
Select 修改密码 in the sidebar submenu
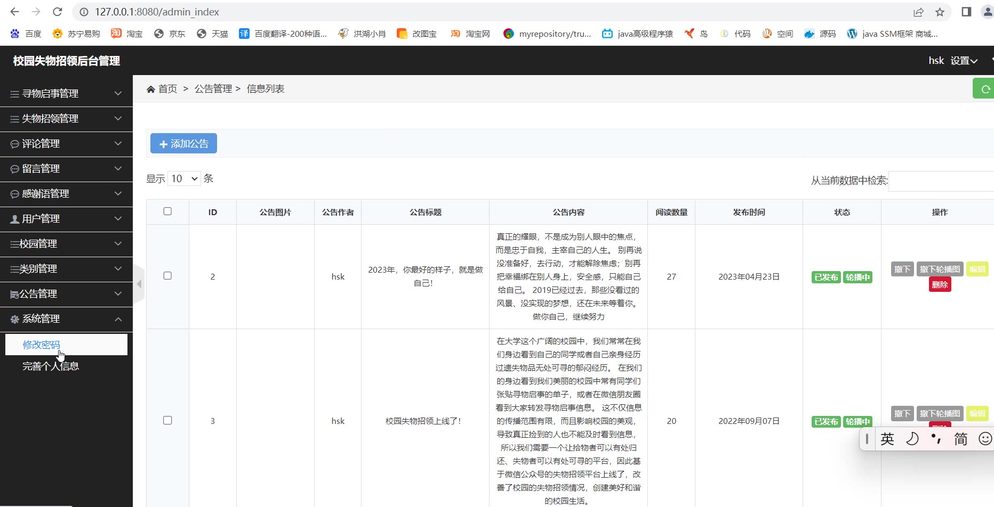coord(42,345)
